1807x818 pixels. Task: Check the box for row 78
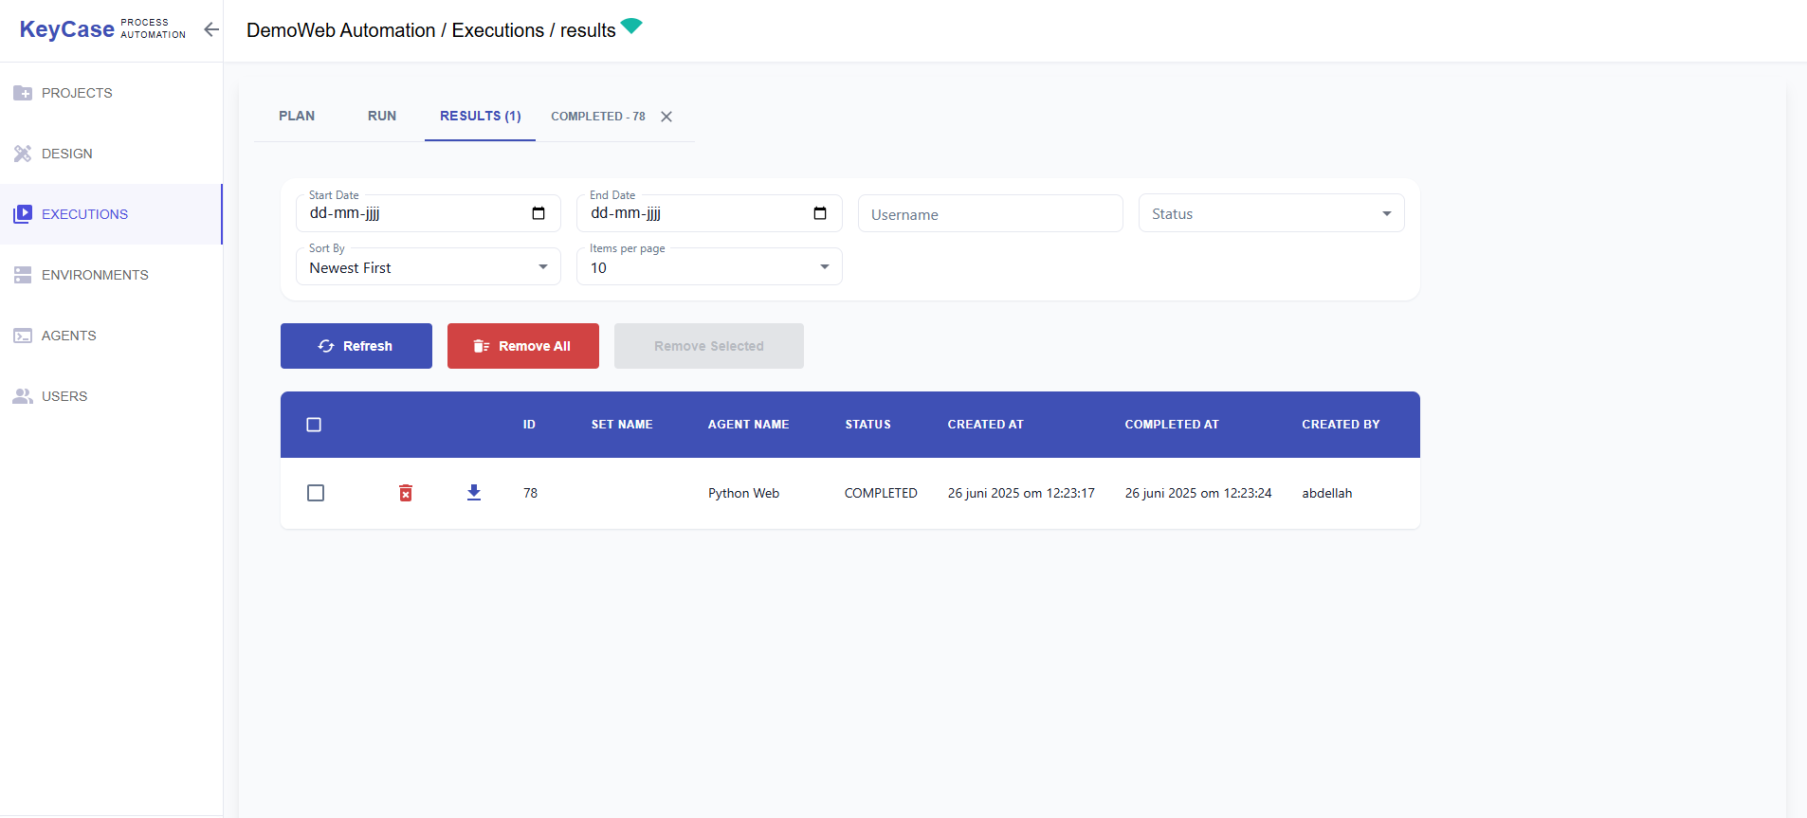pyautogui.click(x=316, y=493)
